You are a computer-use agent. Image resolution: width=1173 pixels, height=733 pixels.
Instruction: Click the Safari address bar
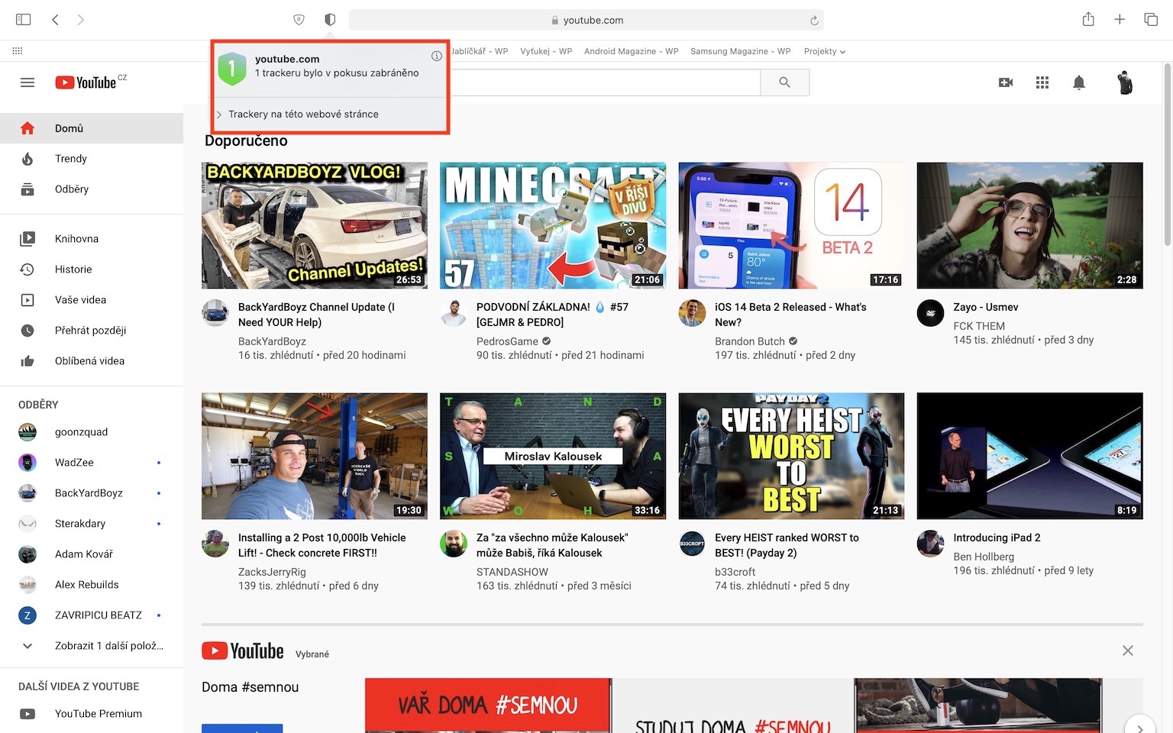[586, 20]
